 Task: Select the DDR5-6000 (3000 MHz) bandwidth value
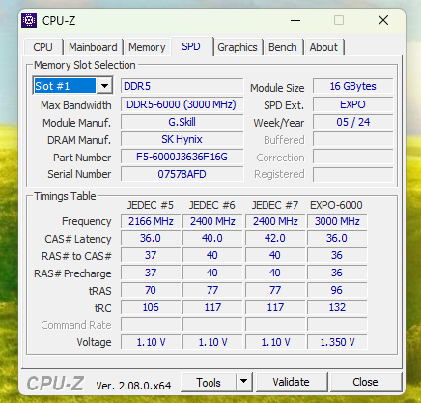pyautogui.click(x=182, y=104)
